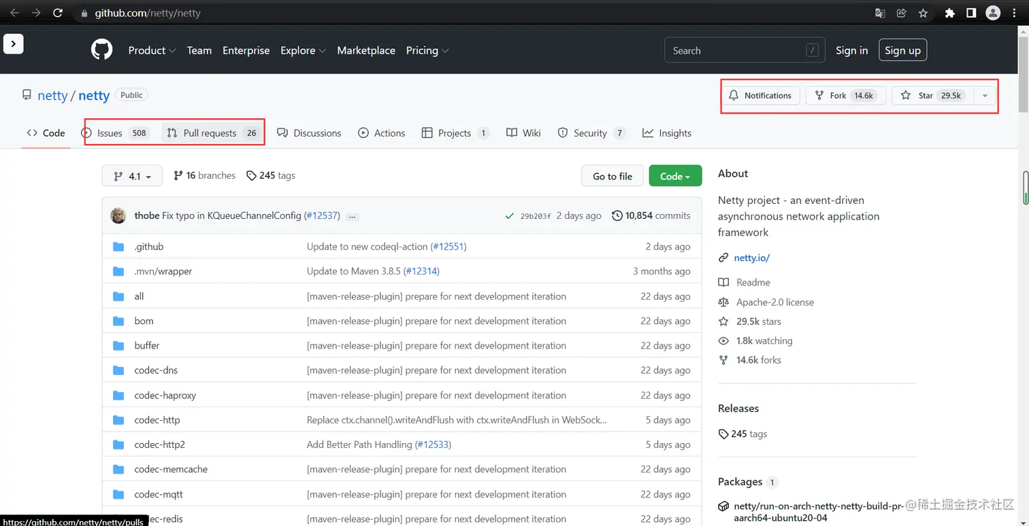Open the Insights tab

point(667,133)
